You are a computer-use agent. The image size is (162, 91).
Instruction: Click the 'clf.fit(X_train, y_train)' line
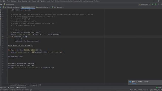click(21, 10)
